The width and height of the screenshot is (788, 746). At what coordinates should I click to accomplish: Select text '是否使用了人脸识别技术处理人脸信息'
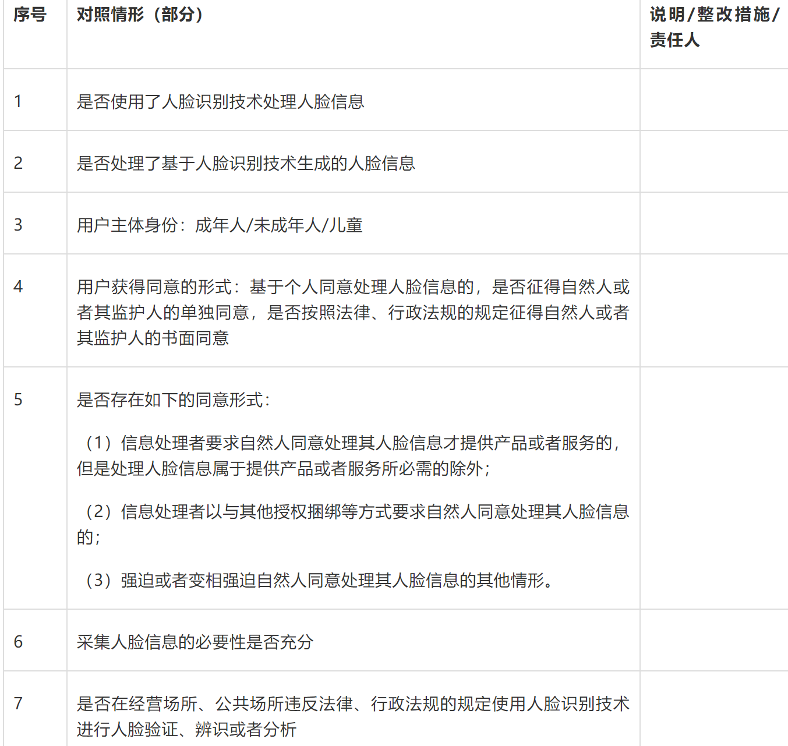[221, 102]
